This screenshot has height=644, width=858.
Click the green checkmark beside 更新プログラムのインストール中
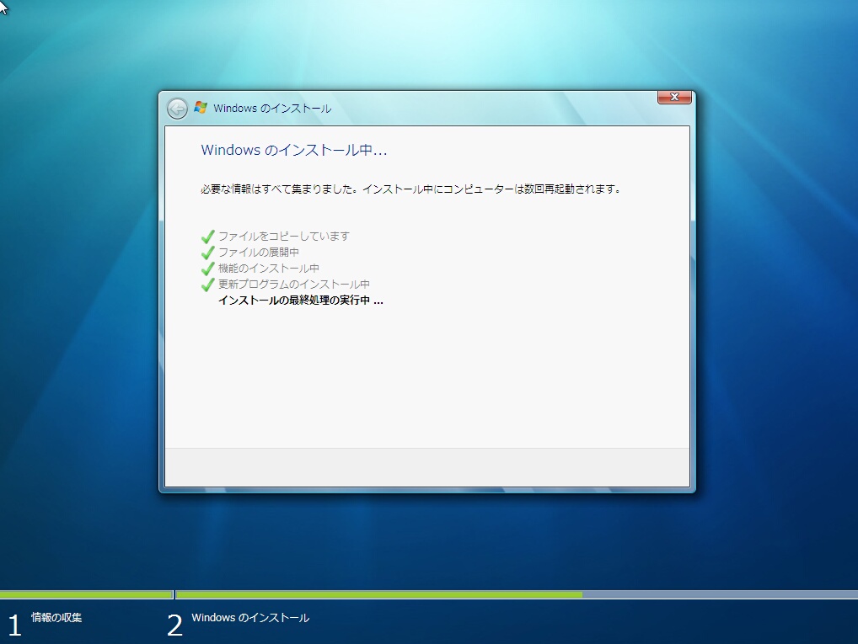(207, 285)
